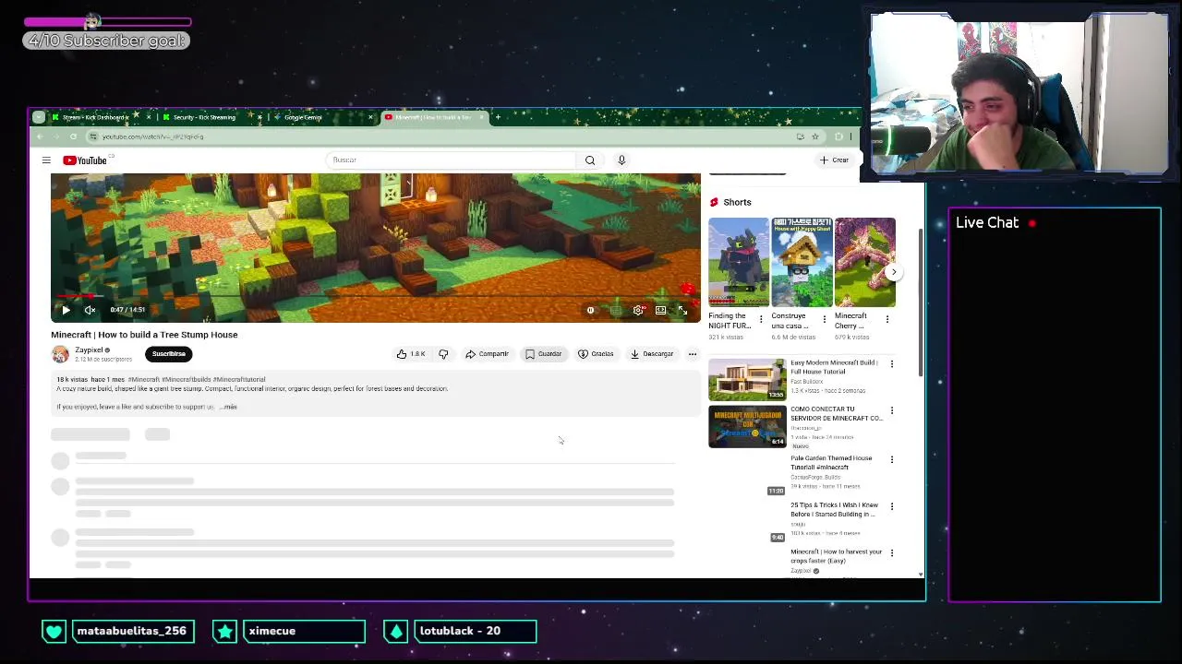The image size is (1182, 664).
Task: Enter fullscreen in the video player
Action: coord(682,310)
